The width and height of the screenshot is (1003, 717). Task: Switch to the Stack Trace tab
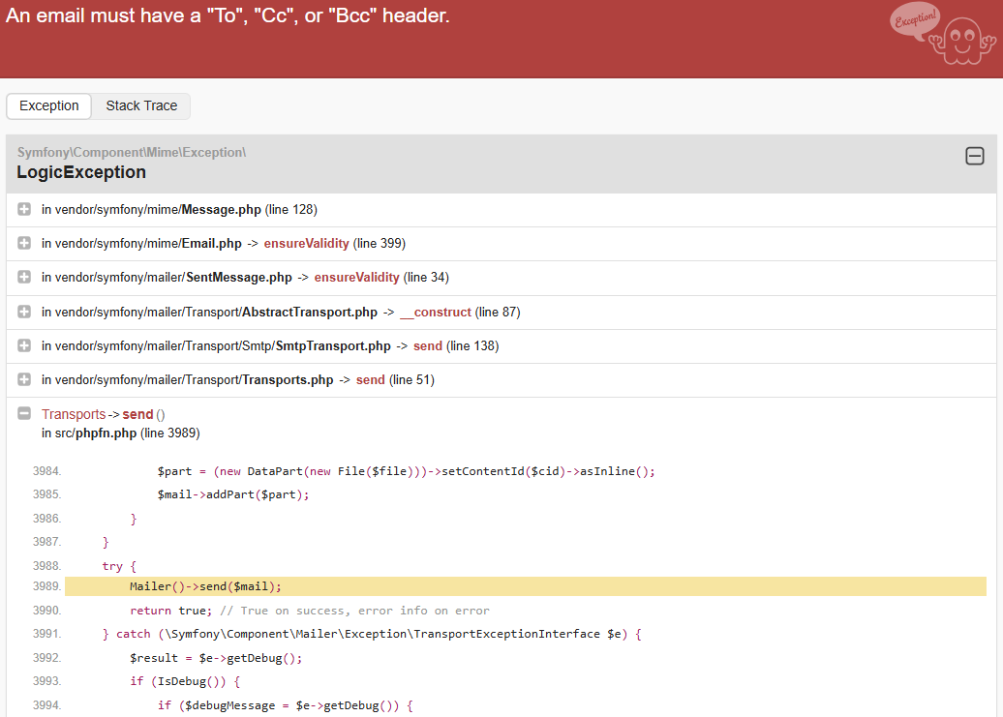tap(141, 105)
